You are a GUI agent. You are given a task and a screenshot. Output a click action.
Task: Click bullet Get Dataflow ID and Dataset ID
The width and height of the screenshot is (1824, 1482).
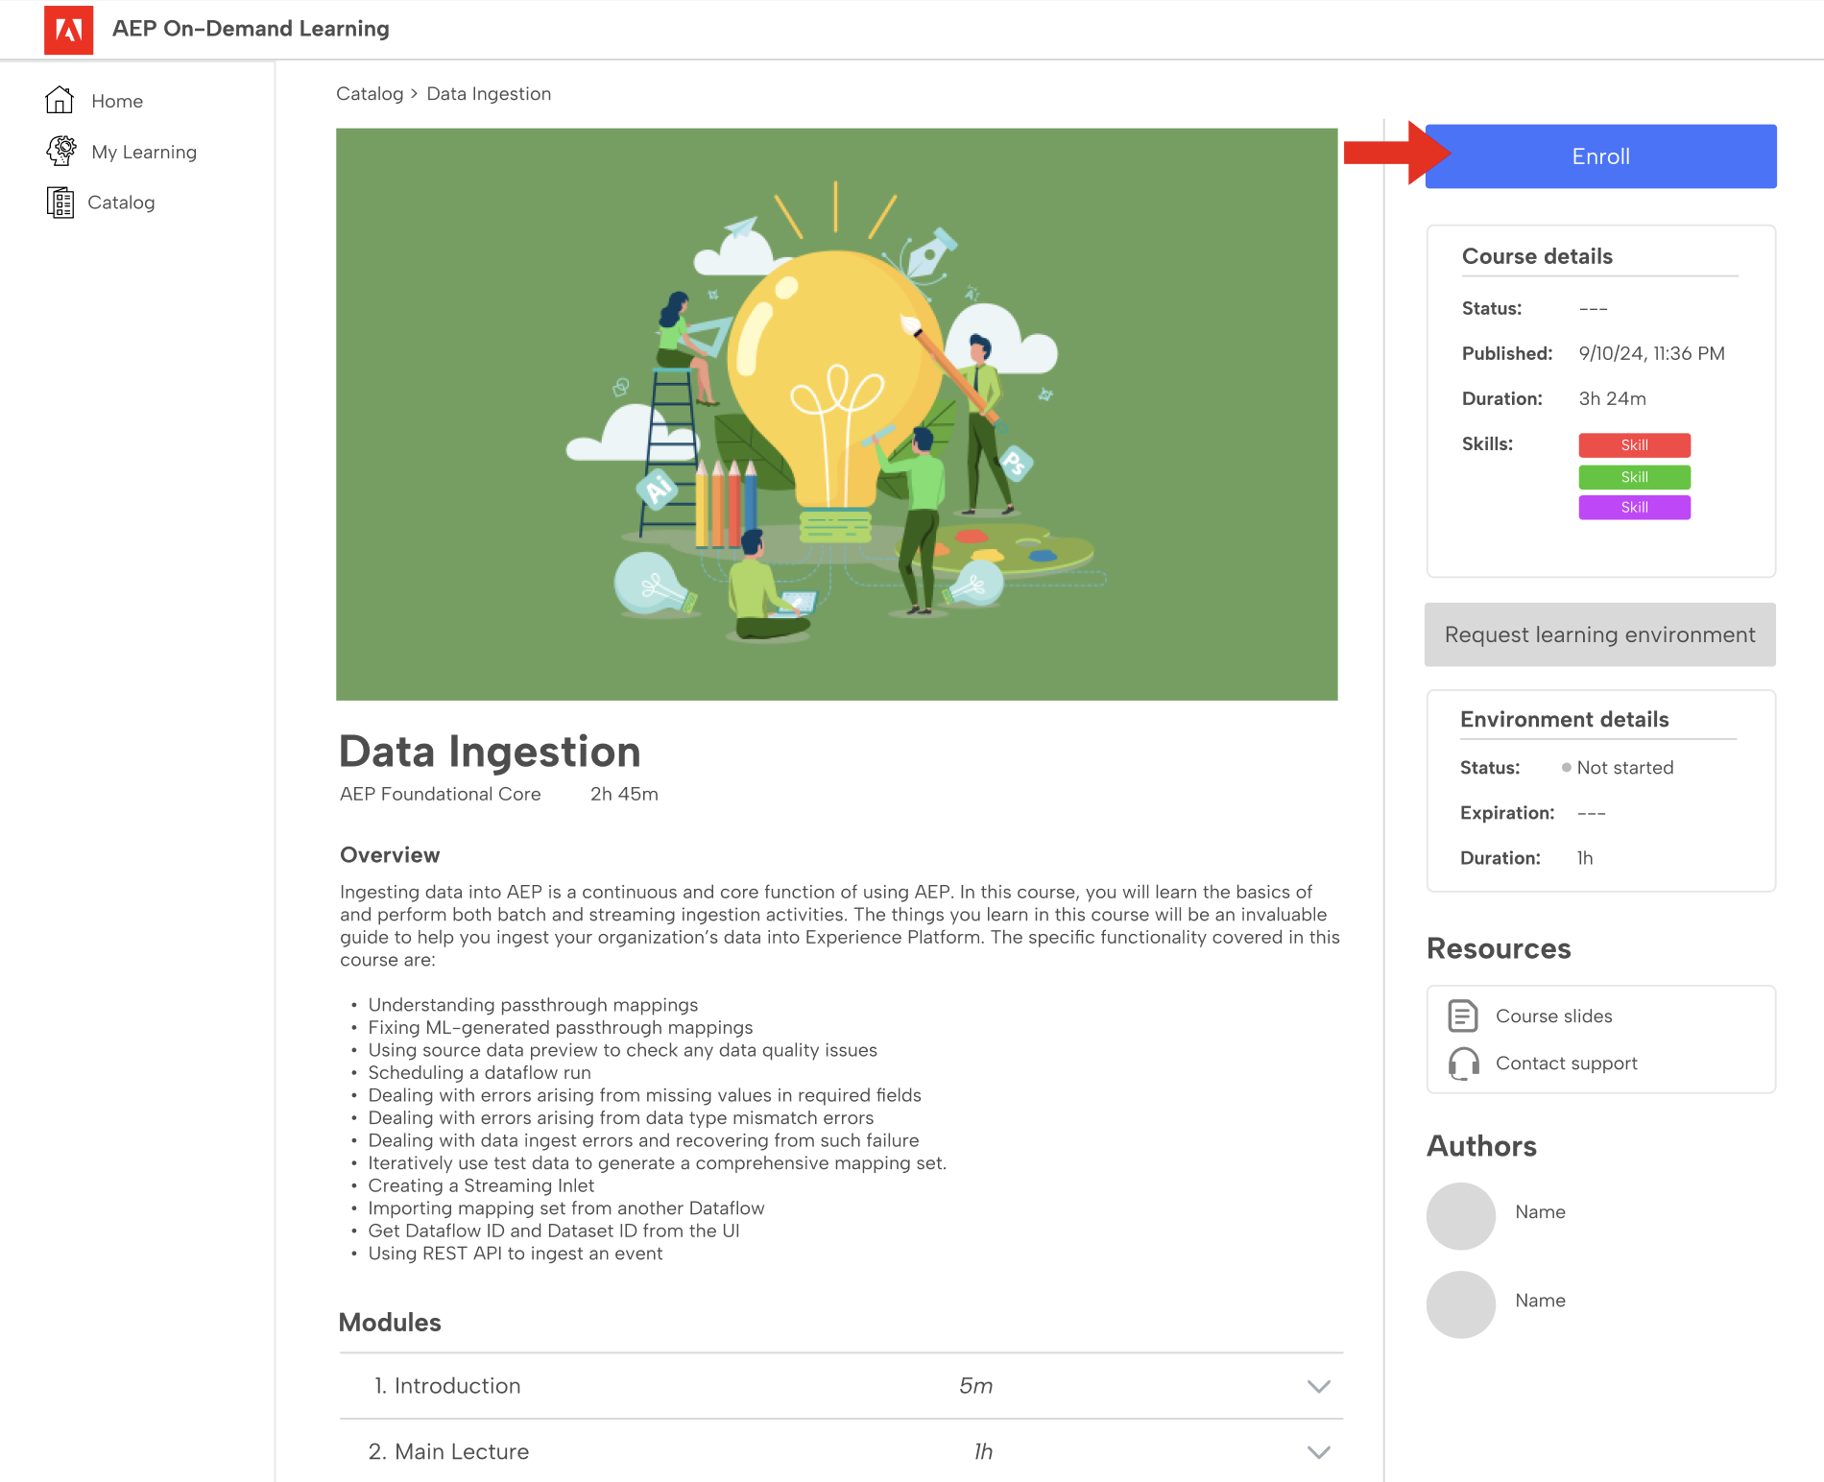pos(554,1231)
